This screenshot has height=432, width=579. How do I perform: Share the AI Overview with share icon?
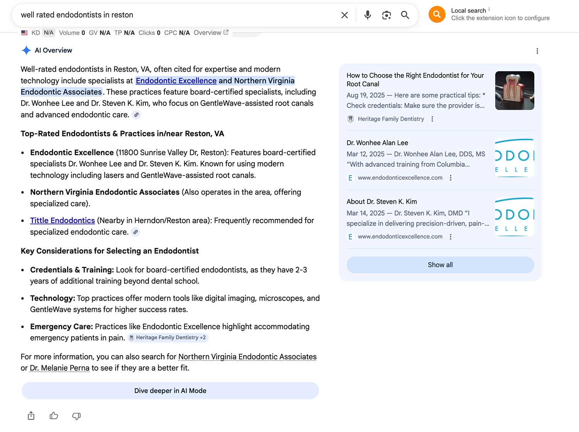(31, 416)
